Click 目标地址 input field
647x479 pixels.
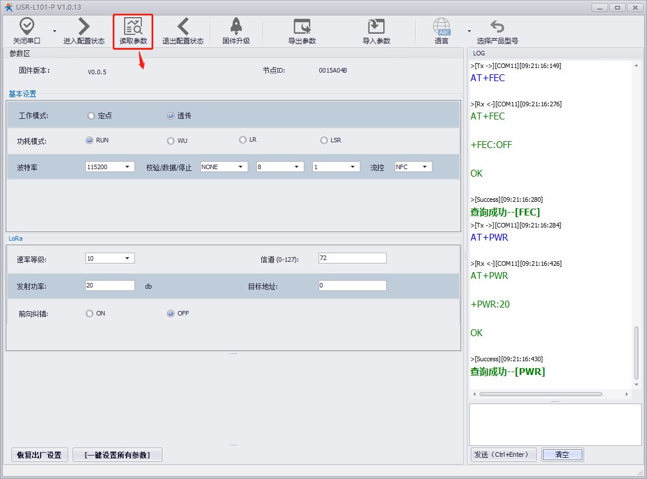[352, 285]
